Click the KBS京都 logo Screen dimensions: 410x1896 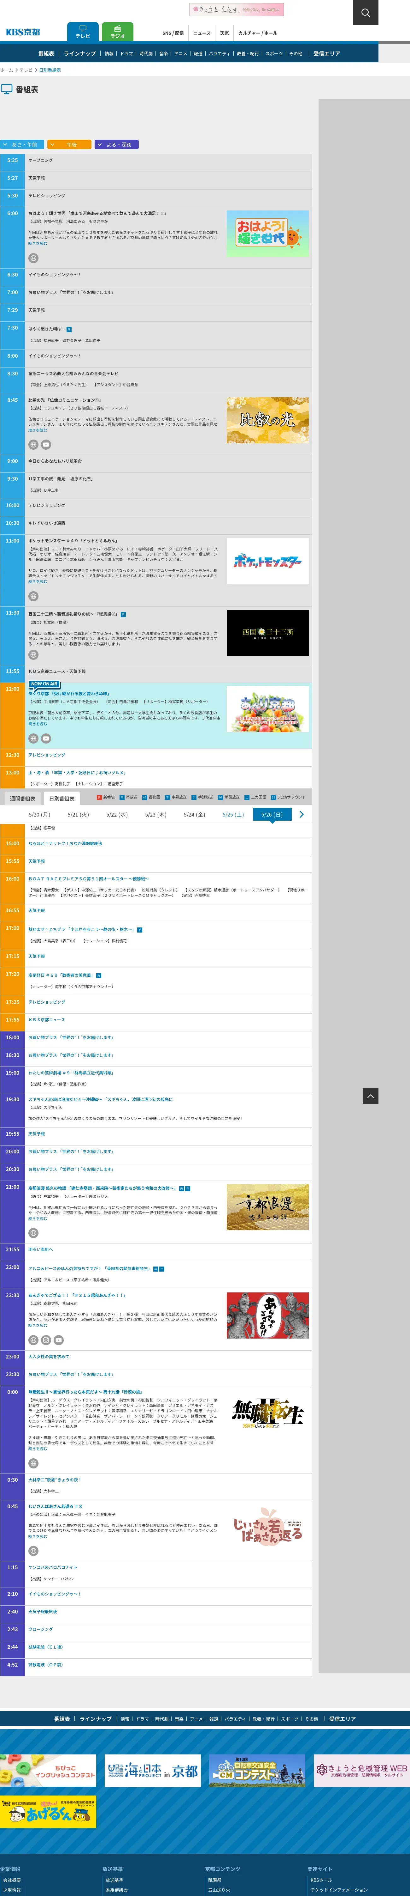(x=23, y=32)
